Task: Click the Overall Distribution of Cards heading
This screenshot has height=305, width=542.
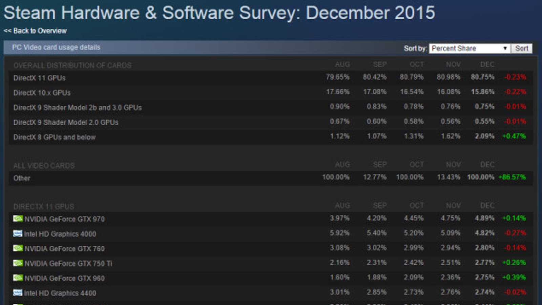Action: 72,65
